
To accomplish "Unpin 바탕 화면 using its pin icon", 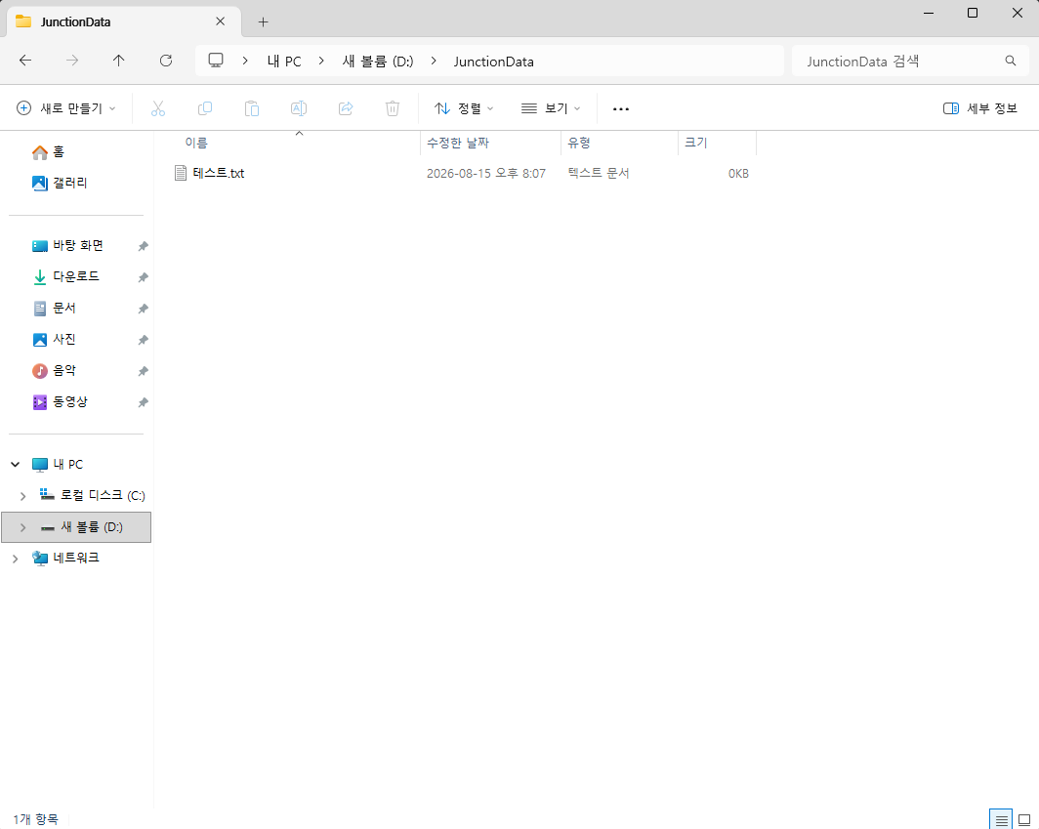I will pos(143,246).
